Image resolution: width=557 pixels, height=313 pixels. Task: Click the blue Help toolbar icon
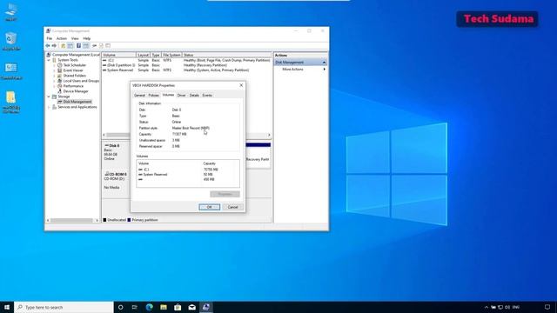pos(78,45)
